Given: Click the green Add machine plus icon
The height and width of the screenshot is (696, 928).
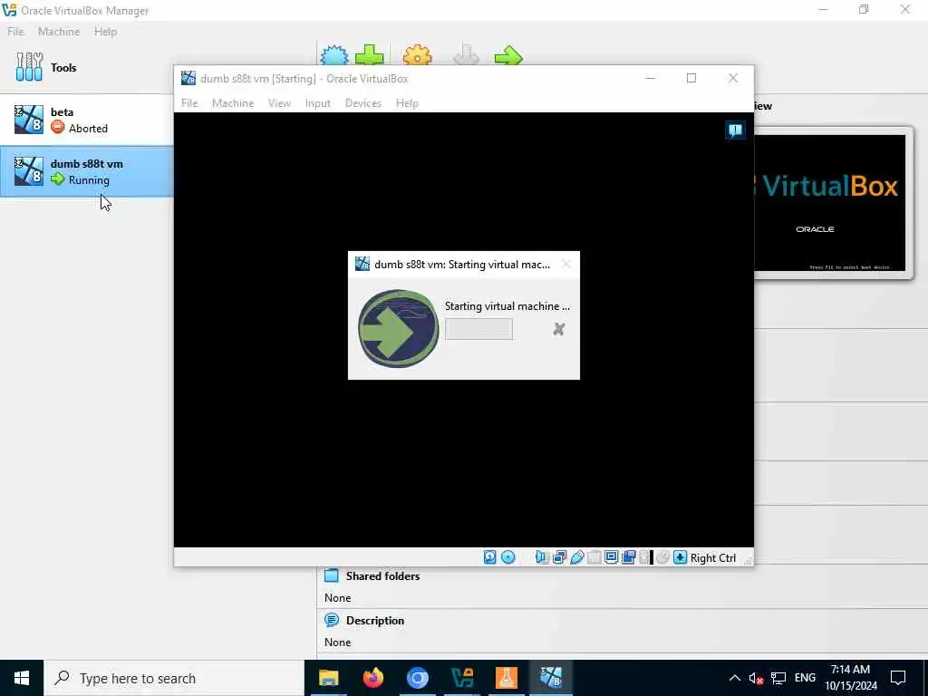Looking at the screenshot, I should click(370, 55).
